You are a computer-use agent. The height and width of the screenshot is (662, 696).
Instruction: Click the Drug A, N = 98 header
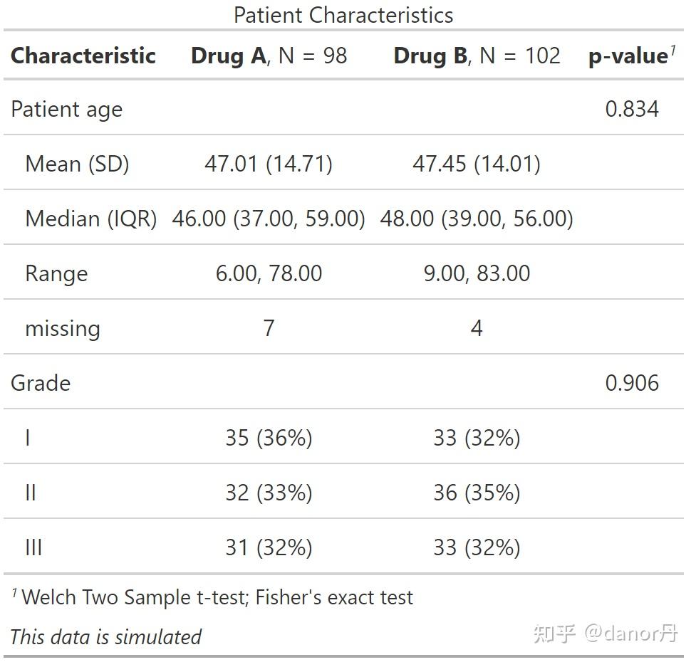[x=269, y=56]
